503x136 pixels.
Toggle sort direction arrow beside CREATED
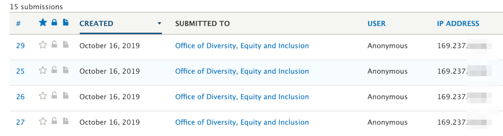pyautogui.click(x=159, y=23)
